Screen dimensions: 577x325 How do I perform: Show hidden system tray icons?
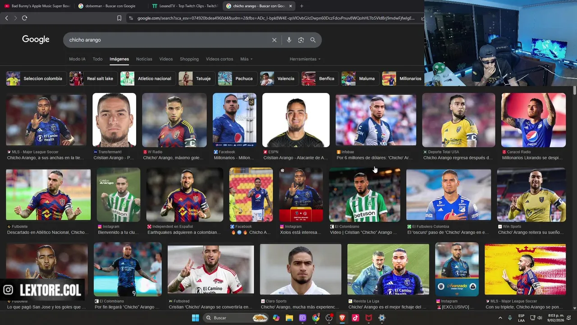click(500, 318)
